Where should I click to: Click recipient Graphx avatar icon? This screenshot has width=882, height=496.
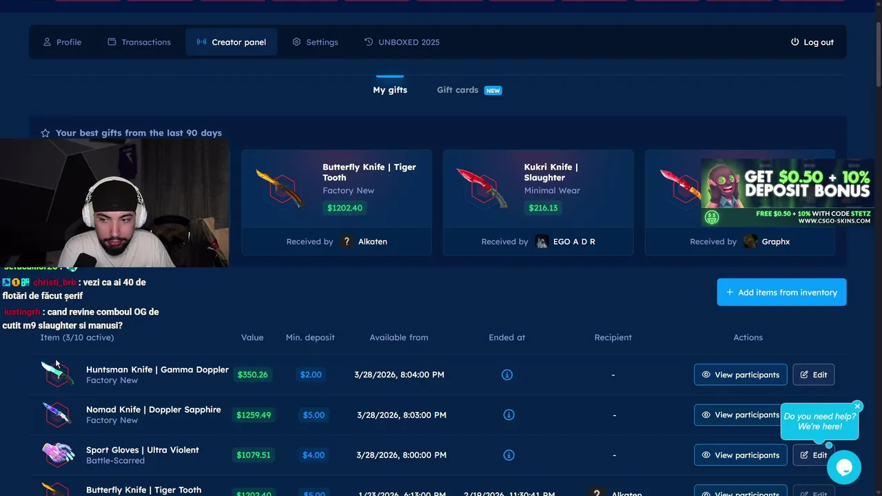point(750,242)
